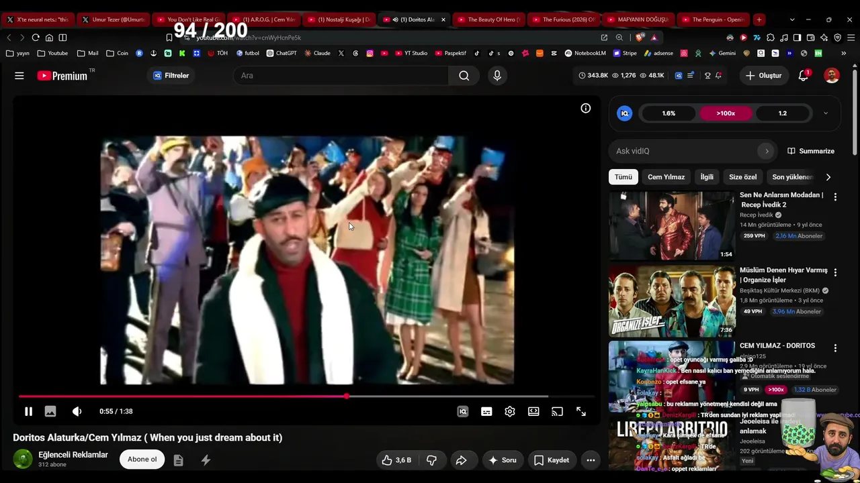
Task: Submit the Ask vidIQ arrow button
Action: point(767,151)
